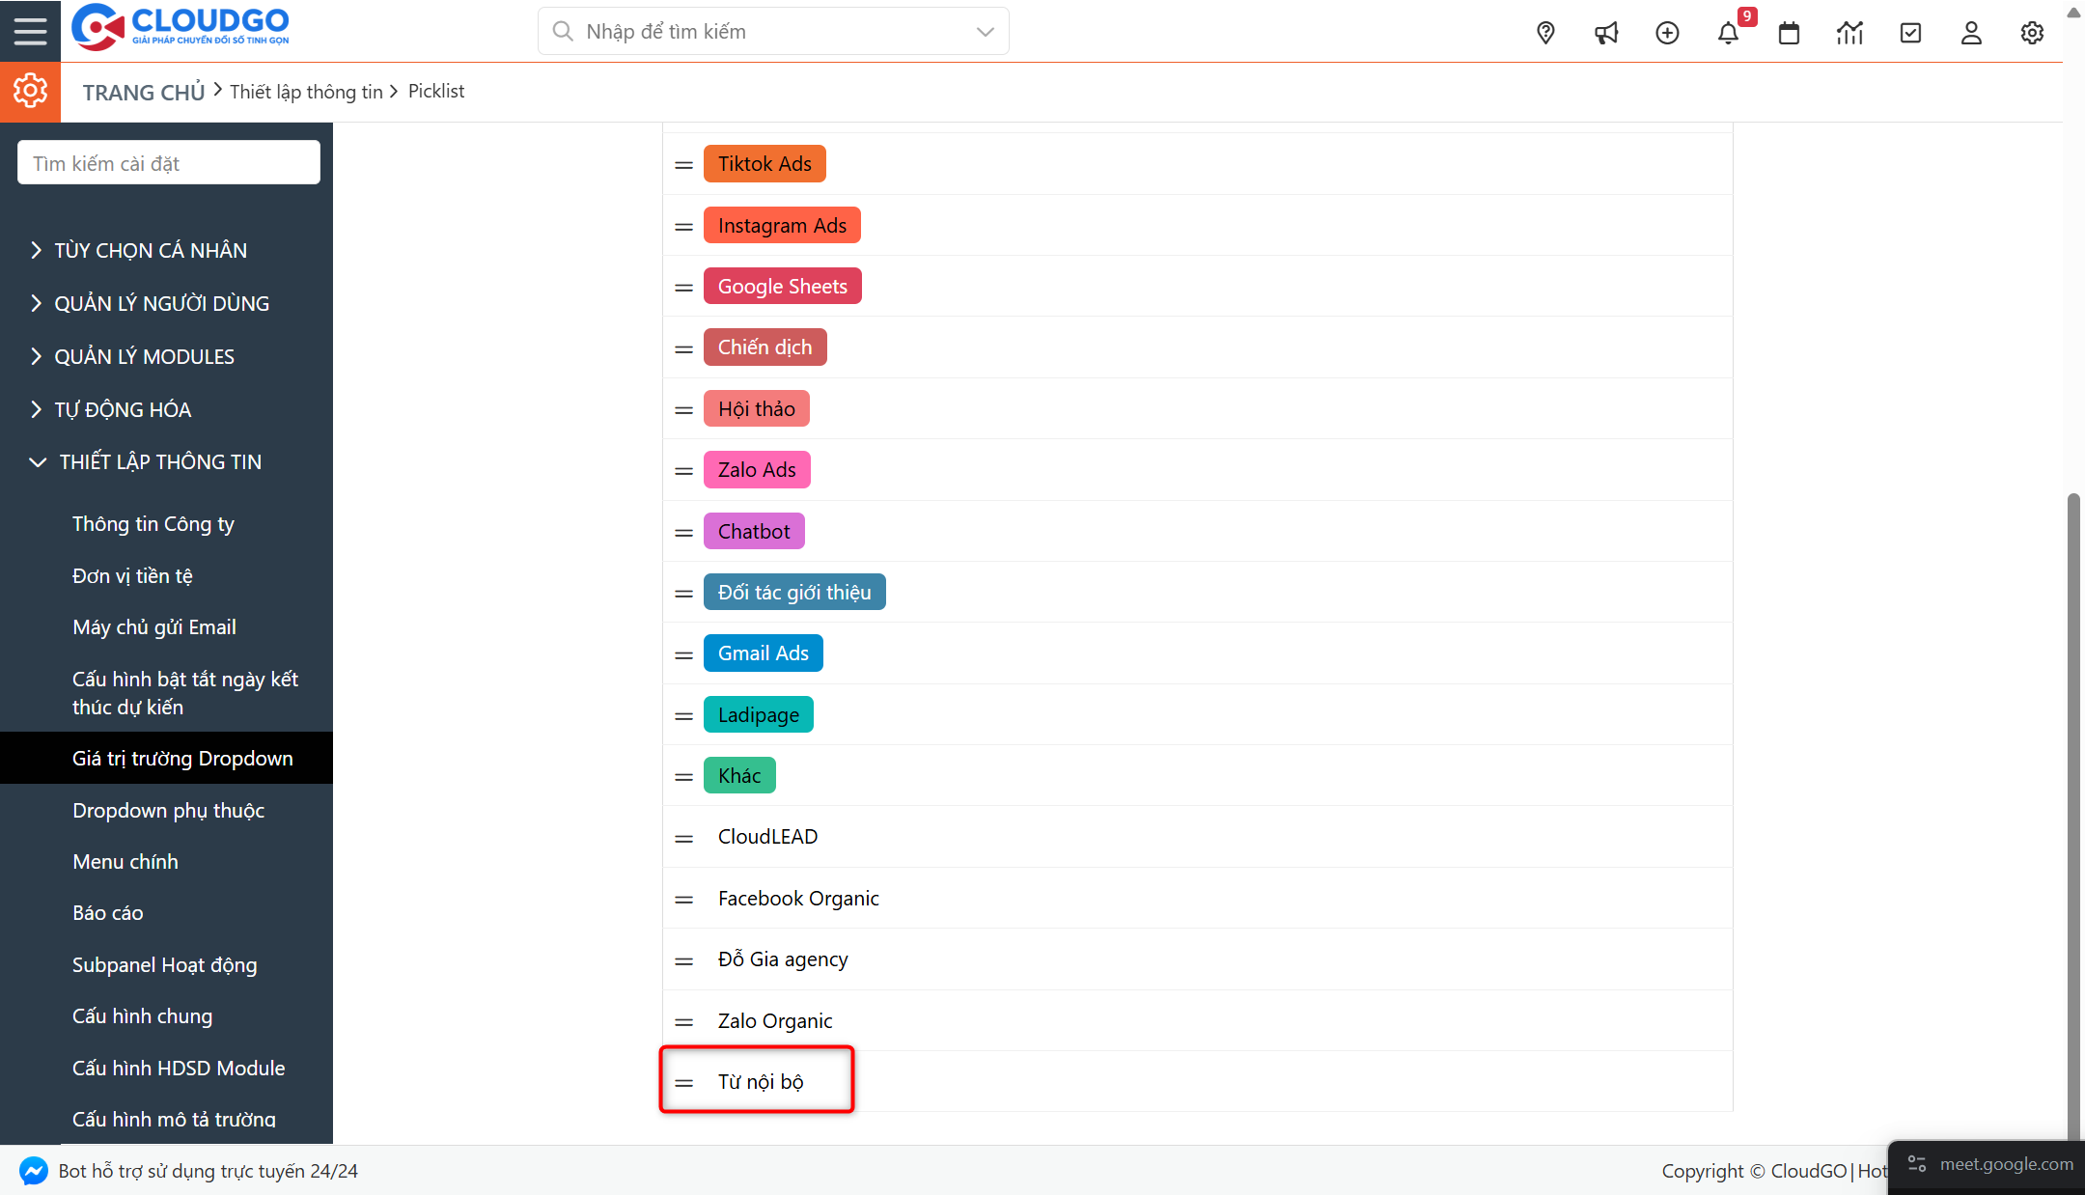Click the Chatbot purple color tag
The height and width of the screenshot is (1195, 2085).
[753, 531]
